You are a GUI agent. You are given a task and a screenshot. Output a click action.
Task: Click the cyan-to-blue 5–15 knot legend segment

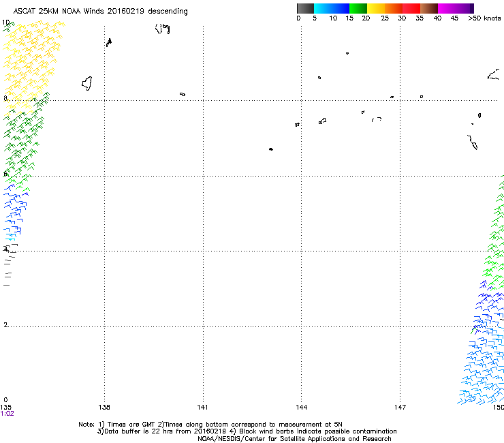coord(332,8)
